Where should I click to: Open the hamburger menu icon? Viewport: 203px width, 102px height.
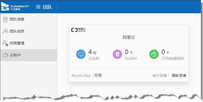38,7
